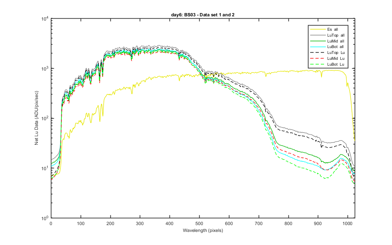Click the red dashed swatch in legend
Viewport: 392px width, 245px height.
318,59
